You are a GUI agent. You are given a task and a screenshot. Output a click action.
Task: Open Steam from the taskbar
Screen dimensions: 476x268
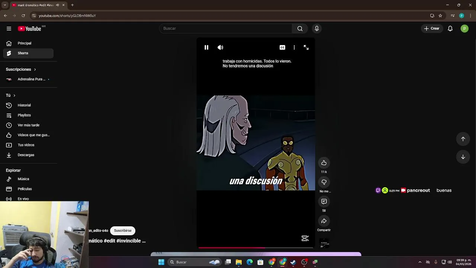pos(293,262)
